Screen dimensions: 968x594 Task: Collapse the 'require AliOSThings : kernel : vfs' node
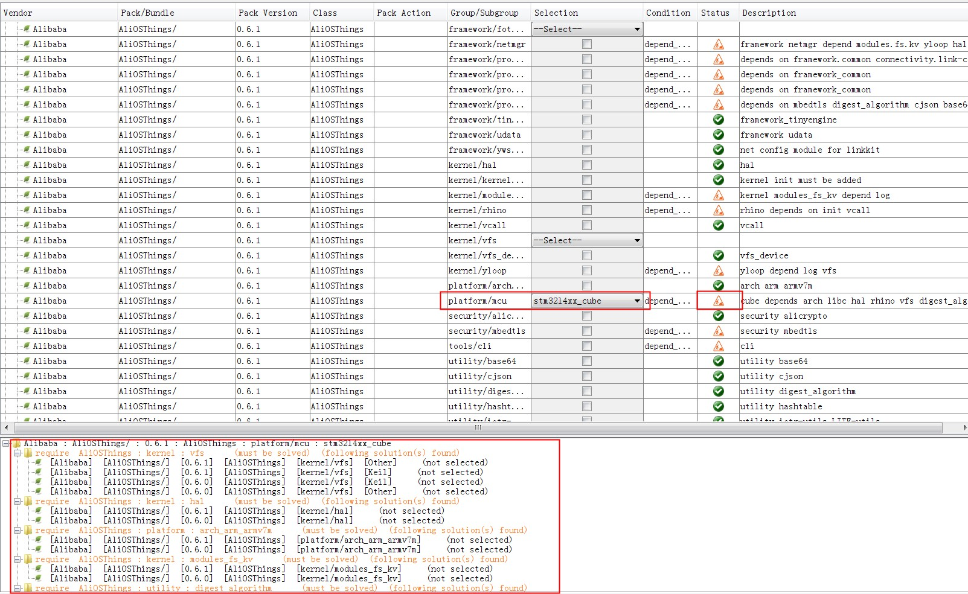tap(18, 453)
